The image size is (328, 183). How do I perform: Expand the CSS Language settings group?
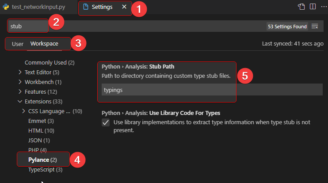point(23,111)
